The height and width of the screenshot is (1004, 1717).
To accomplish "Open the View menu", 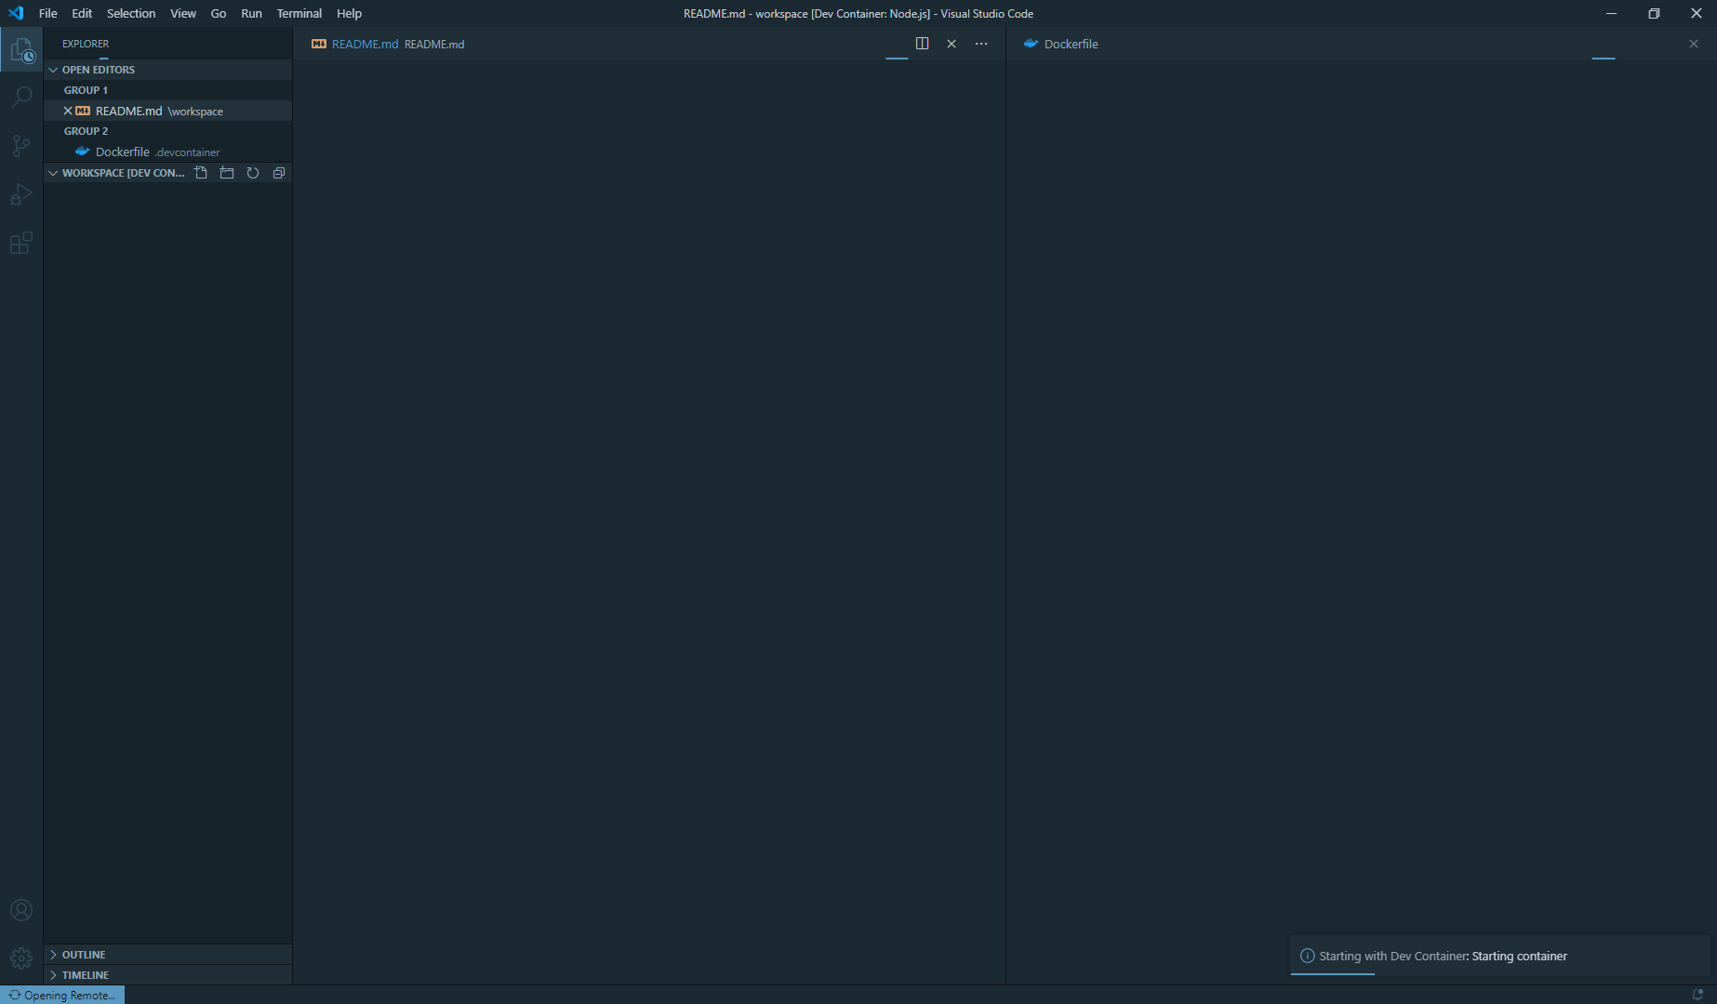I will click(x=183, y=13).
